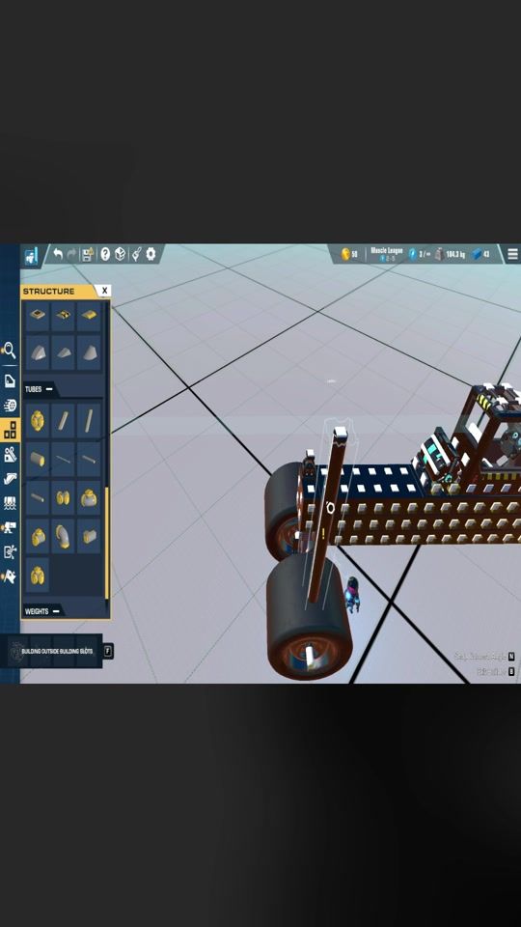The image size is (521, 927).
Task: Undo the last build action
Action: coord(58,254)
